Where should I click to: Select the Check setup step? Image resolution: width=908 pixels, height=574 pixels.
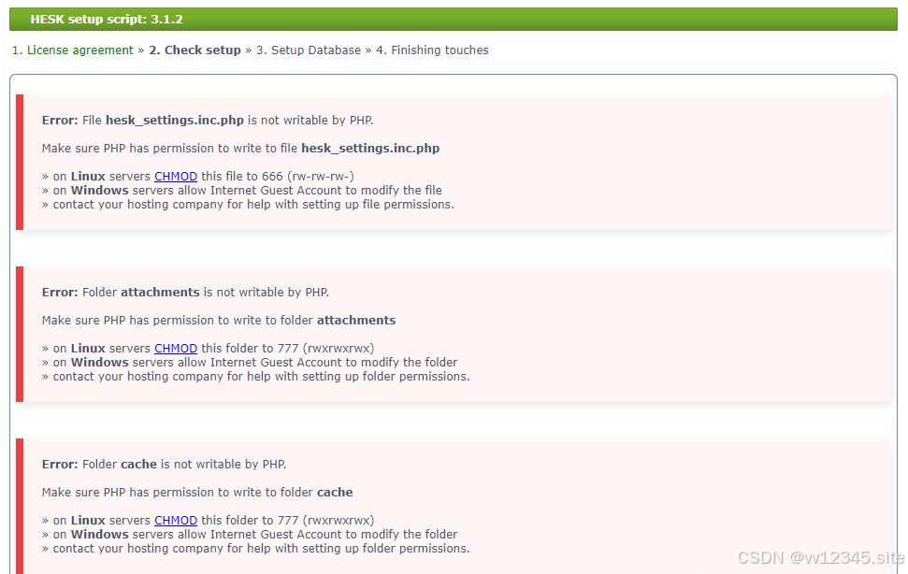[195, 50]
